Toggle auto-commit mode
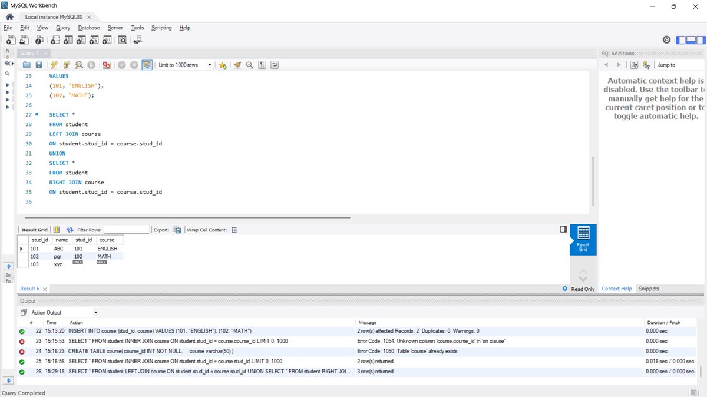 [147, 65]
